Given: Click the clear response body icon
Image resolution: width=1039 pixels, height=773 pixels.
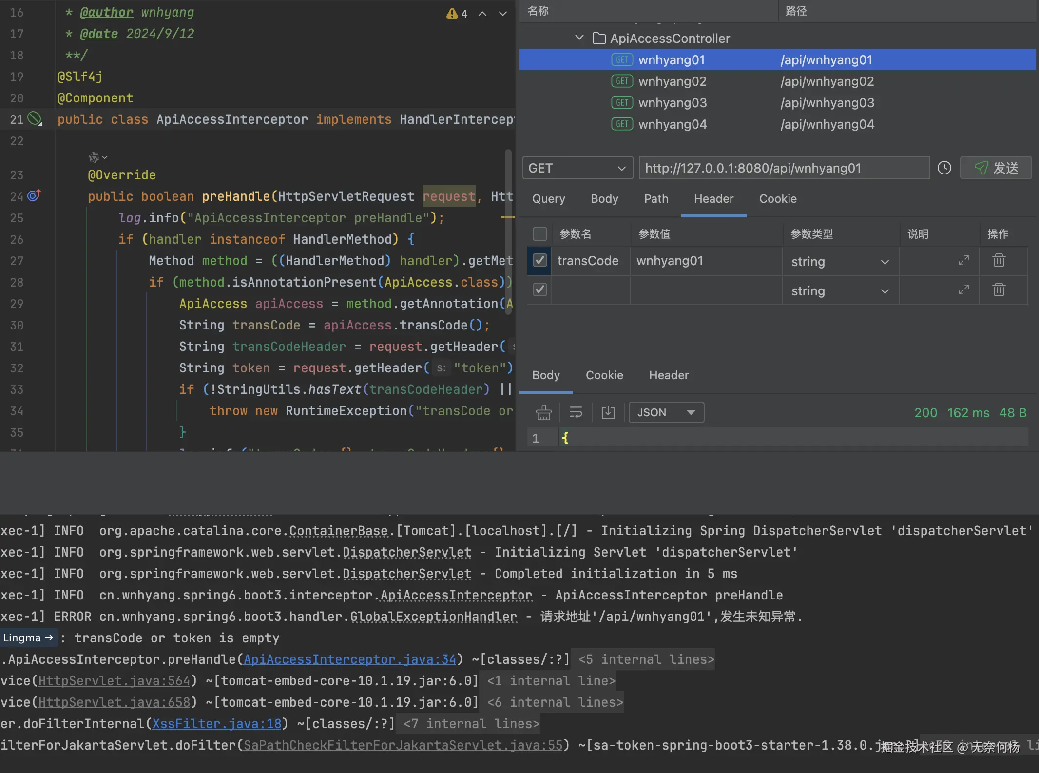Looking at the screenshot, I should (x=543, y=413).
